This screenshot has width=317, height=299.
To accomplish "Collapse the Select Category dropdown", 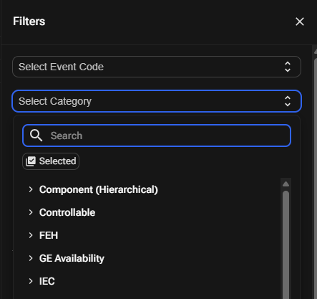I will 157,101.
